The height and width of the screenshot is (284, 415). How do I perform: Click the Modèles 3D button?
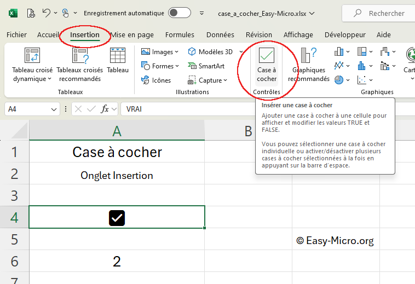[x=210, y=52]
